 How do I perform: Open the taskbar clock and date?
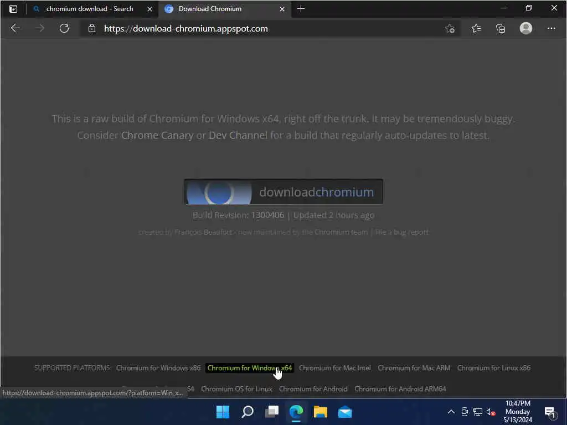point(518,412)
